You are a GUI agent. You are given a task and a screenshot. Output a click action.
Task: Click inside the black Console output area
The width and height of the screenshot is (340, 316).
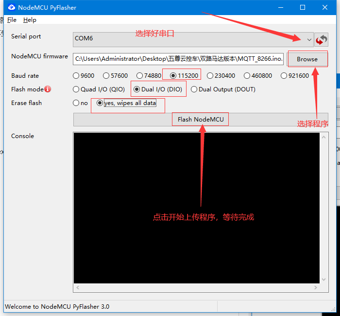coord(196,208)
